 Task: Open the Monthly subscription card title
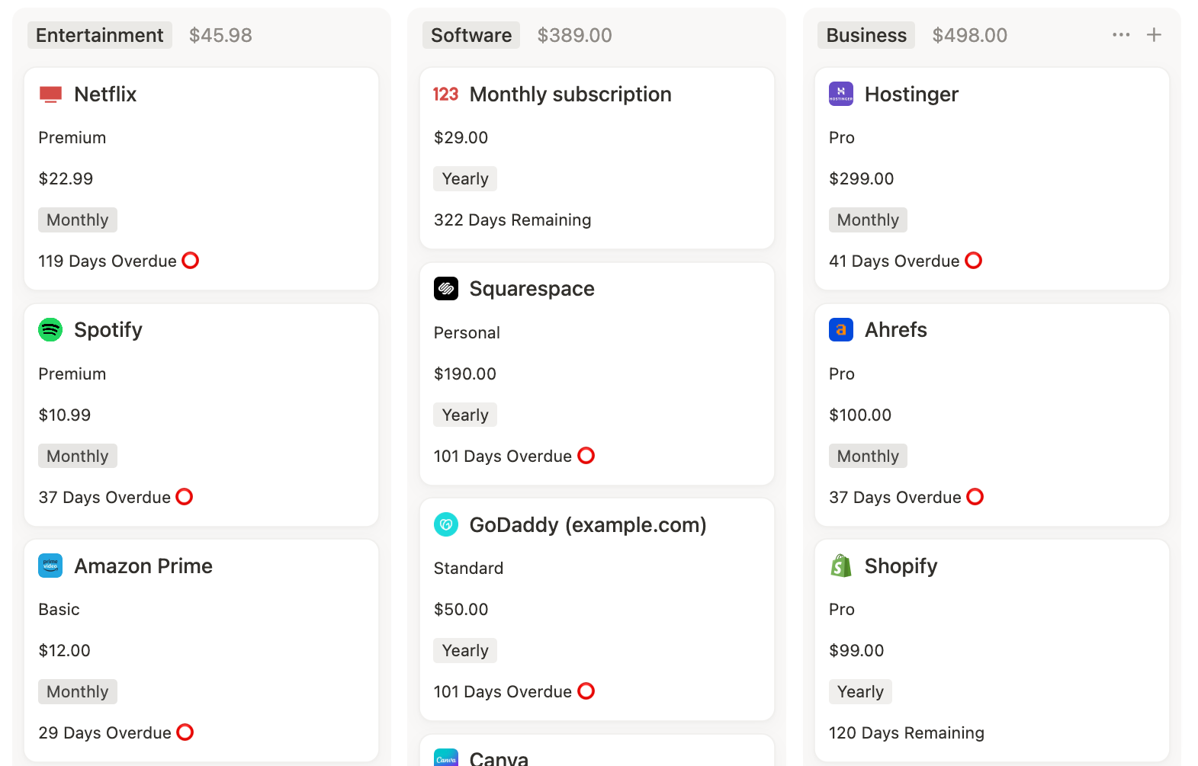570,95
